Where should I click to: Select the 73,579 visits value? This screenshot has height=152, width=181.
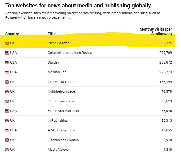[167, 92]
